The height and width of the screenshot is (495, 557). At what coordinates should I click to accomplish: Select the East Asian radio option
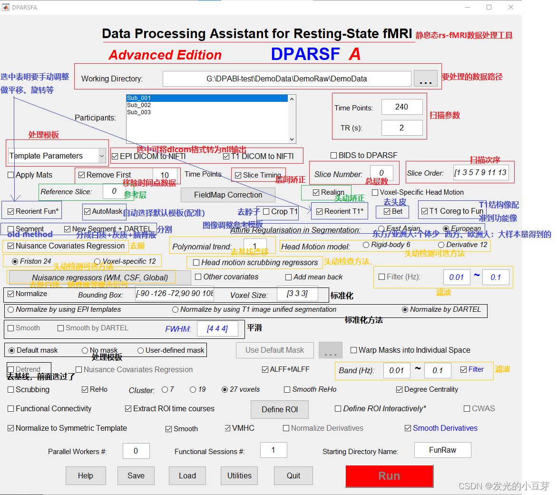pos(381,228)
